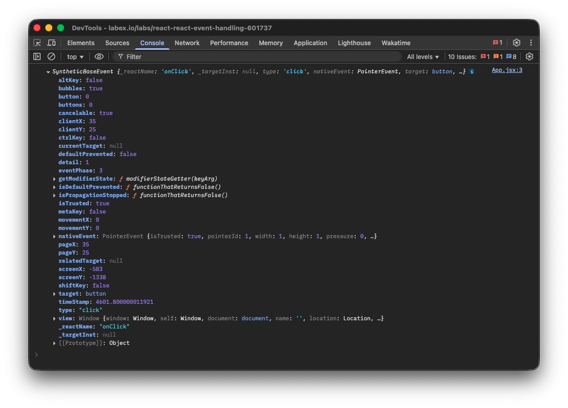Clear the console messages
This screenshot has width=568, height=408.
click(51, 56)
